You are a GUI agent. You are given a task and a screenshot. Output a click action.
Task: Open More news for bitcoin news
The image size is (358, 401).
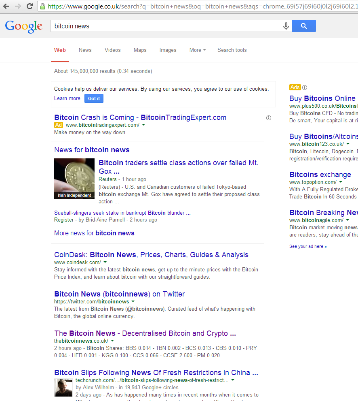pos(94,233)
